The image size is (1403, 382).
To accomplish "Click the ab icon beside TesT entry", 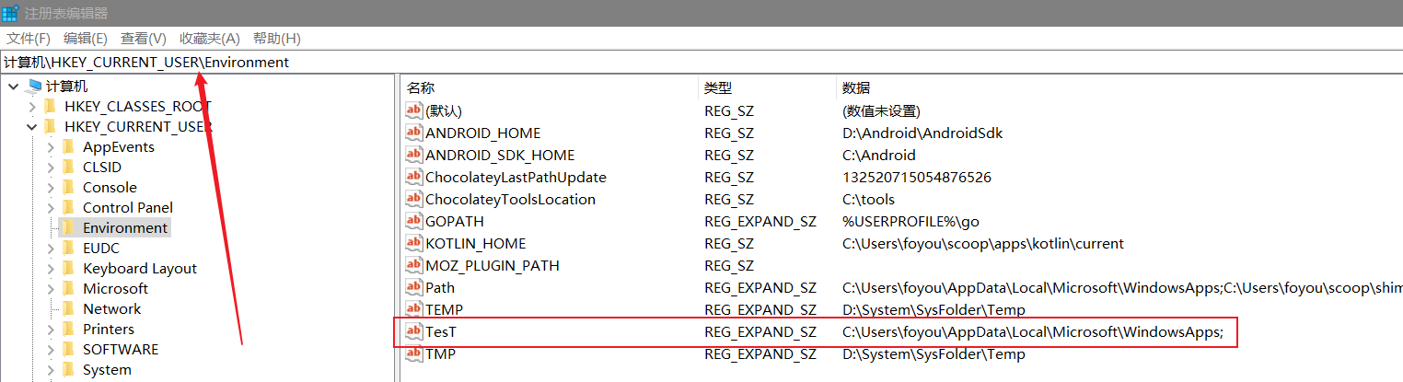I will pyautogui.click(x=413, y=331).
